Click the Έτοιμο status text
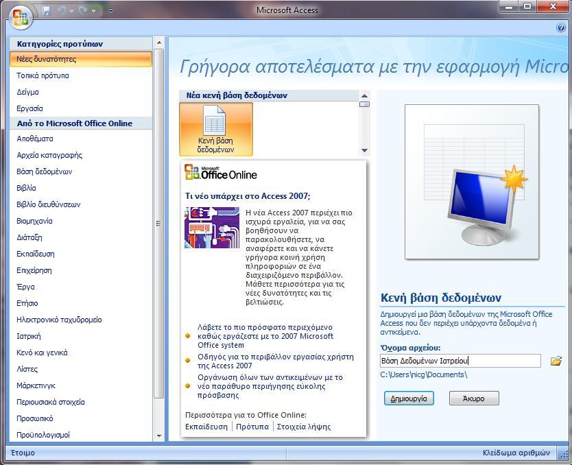The image size is (572, 465). (23, 453)
